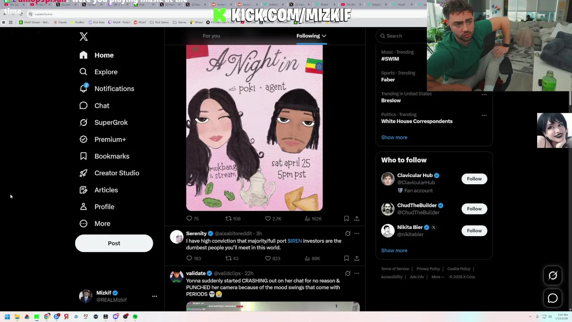Share Serenity's post
Viewport: 572px width, 322px height.
point(357,258)
